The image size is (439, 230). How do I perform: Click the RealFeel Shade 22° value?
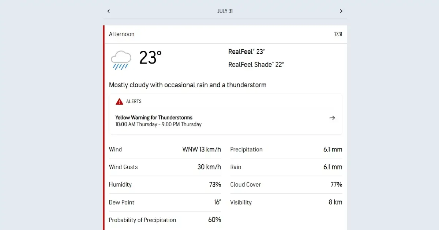[256, 65]
